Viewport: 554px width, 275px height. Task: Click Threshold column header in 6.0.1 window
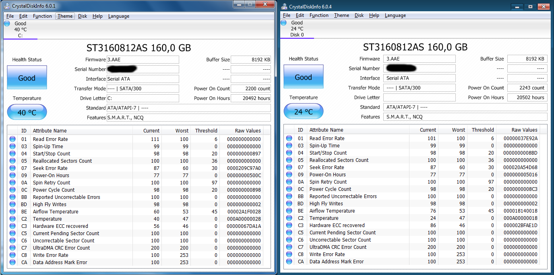point(206,130)
